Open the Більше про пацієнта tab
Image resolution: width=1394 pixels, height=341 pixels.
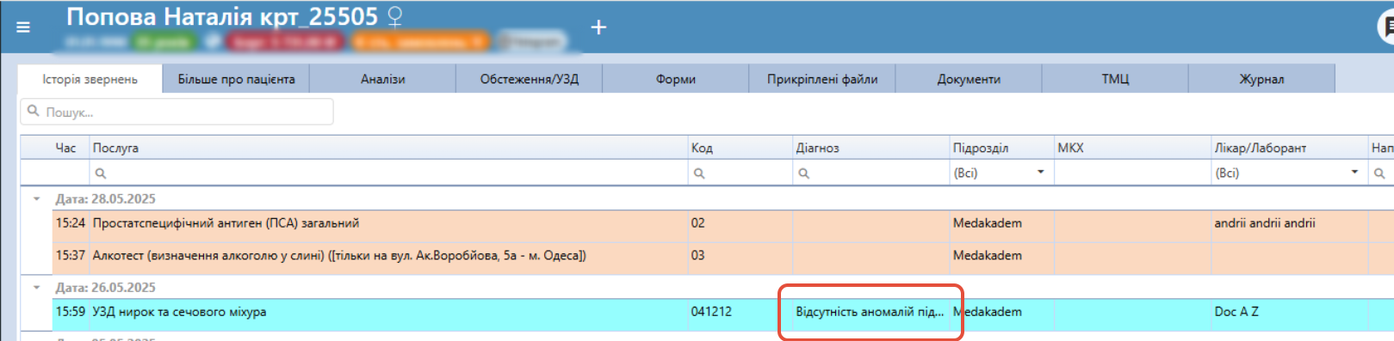236,79
